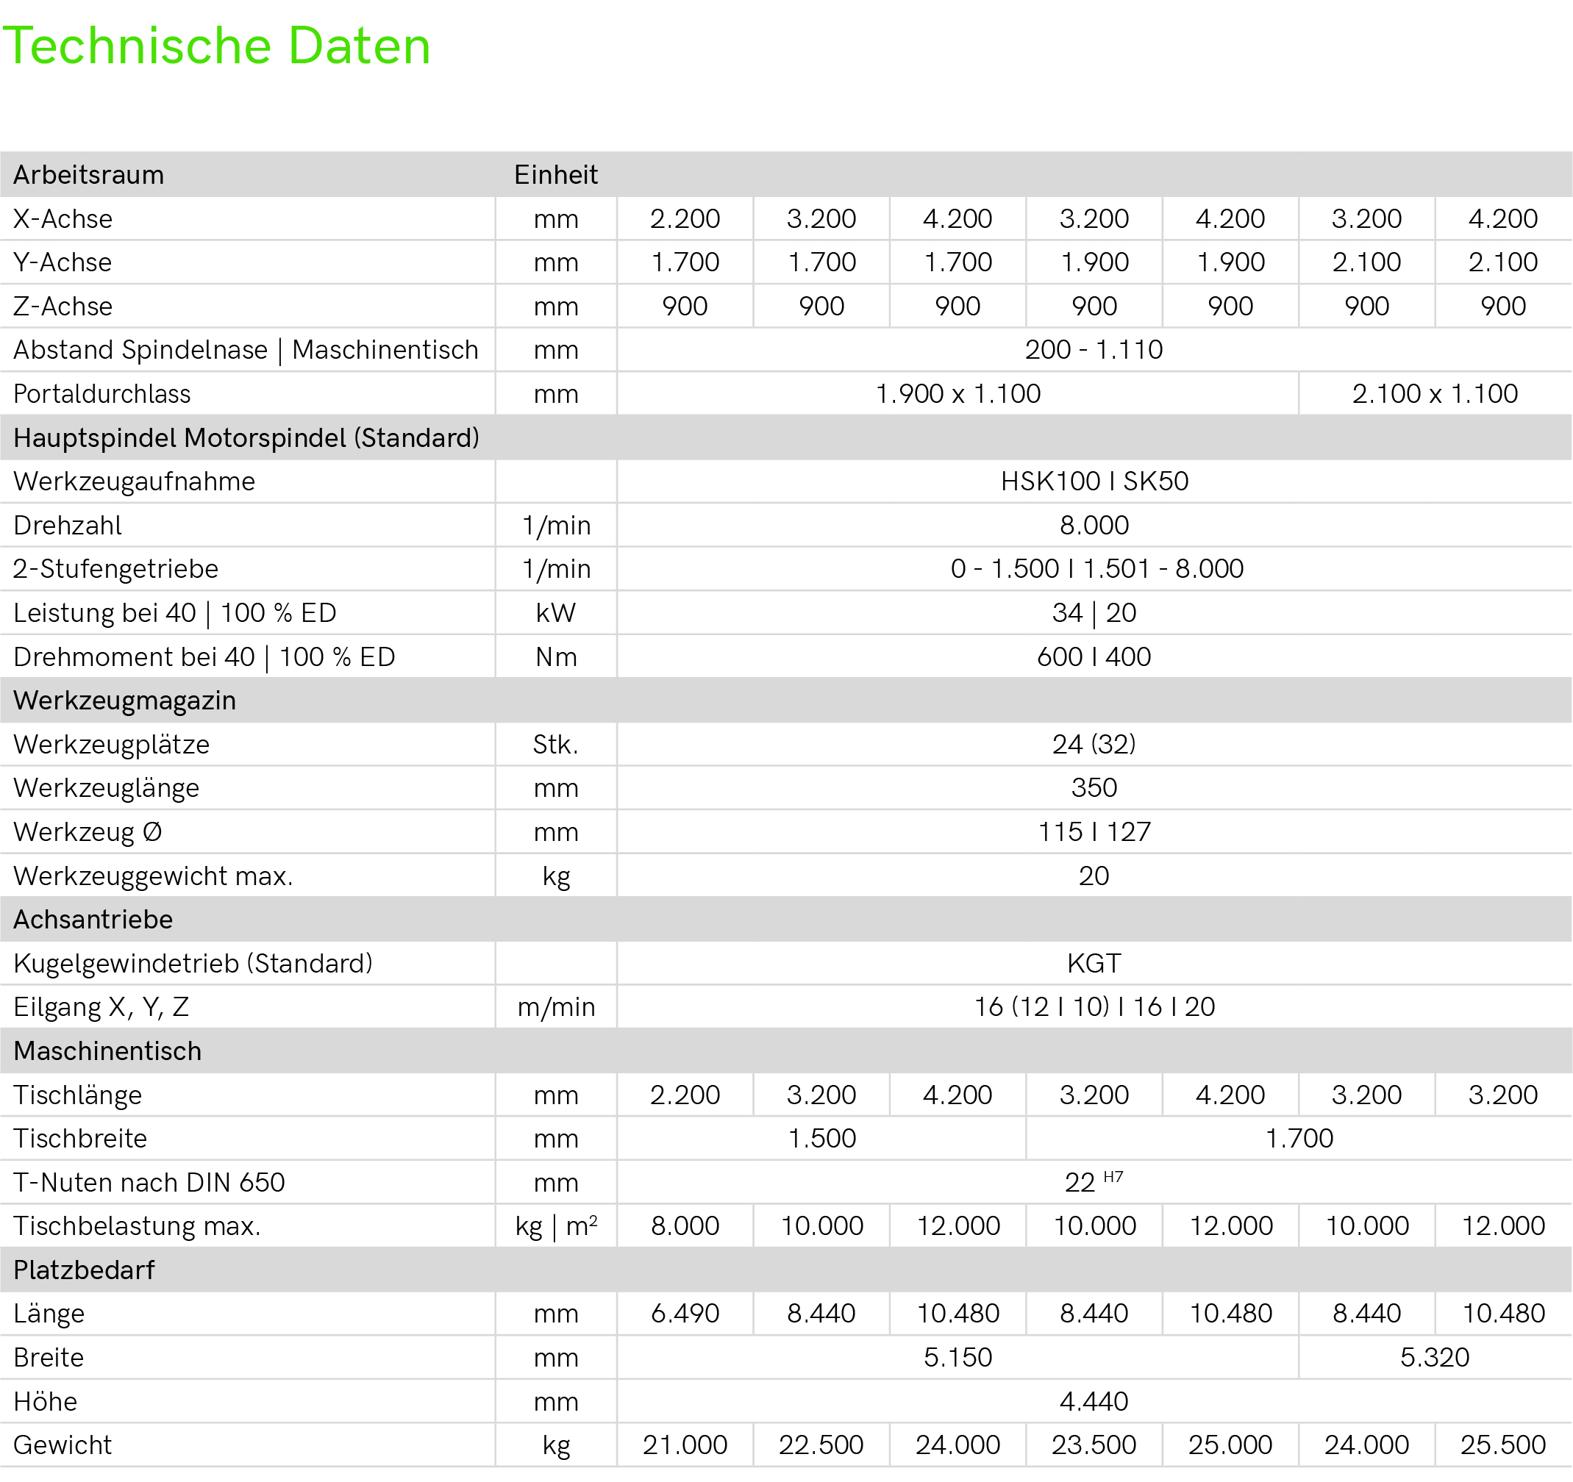Select the 'Breite' row label

pos(49,1358)
